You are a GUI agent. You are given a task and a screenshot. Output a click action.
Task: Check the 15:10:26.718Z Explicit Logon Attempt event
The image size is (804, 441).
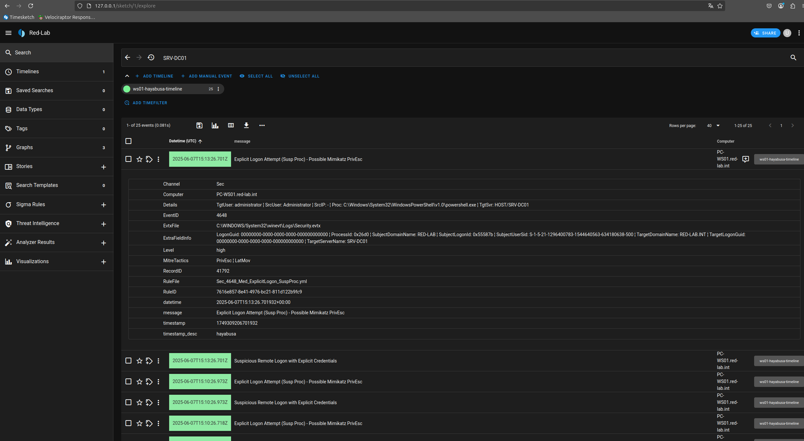tap(128, 423)
